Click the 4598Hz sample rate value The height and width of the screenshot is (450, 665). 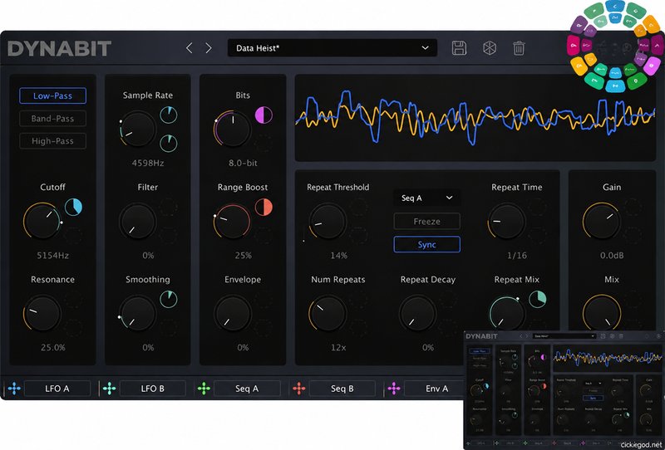pos(148,163)
